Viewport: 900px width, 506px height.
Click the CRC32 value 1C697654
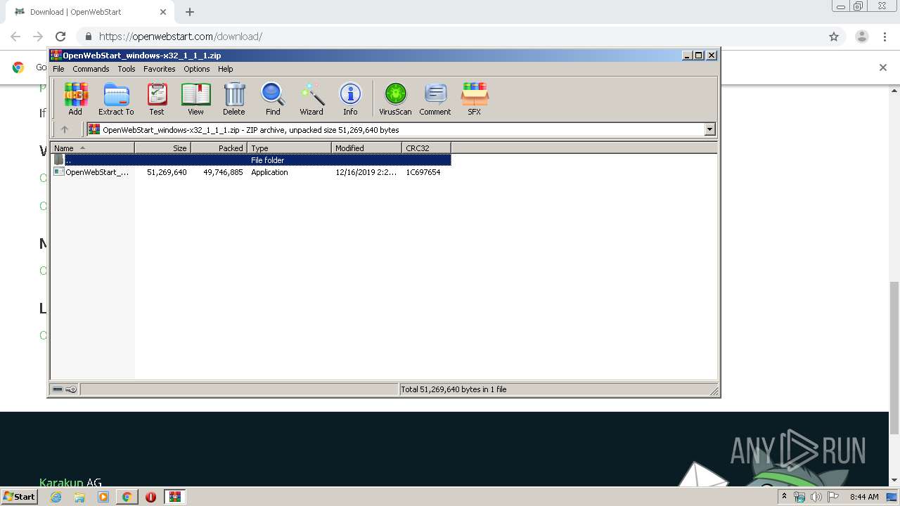point(423,172)
